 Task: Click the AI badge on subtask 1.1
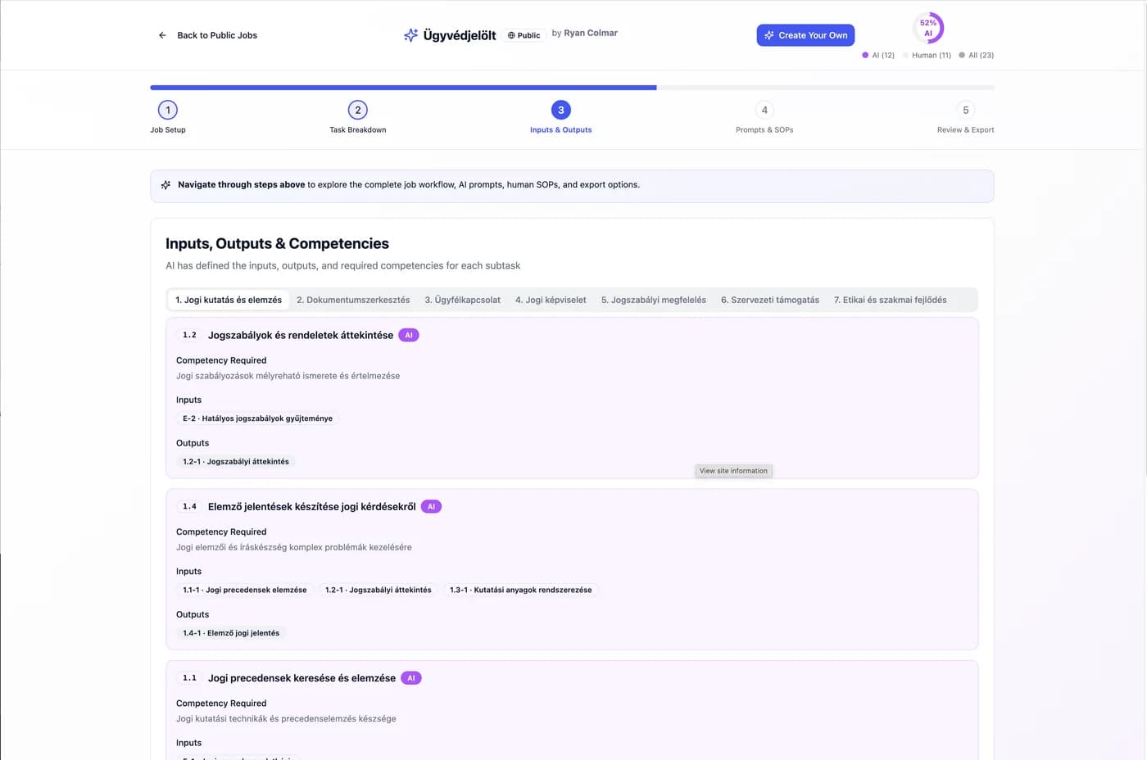[411, 678]
